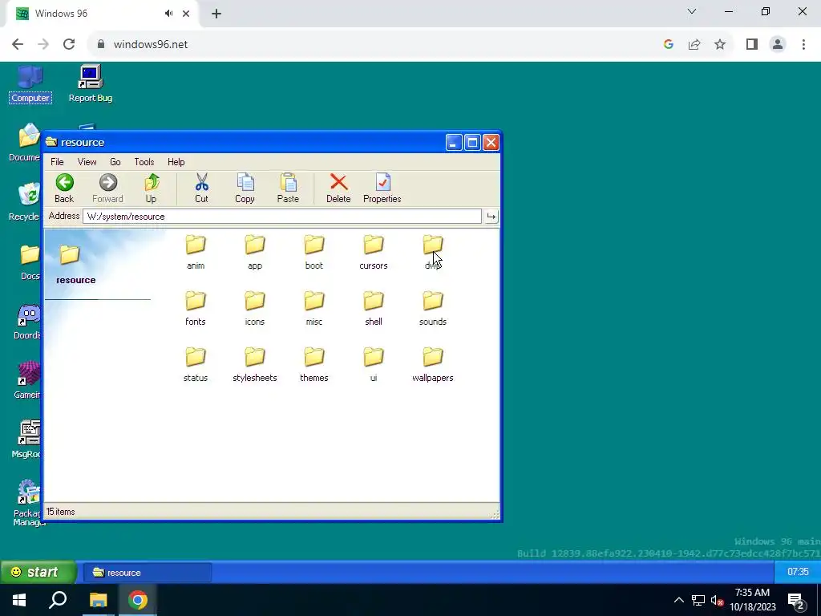Click the 15 items status text
Image resolution: width=821 pixels, height=616 pixels.
(60, 512)
